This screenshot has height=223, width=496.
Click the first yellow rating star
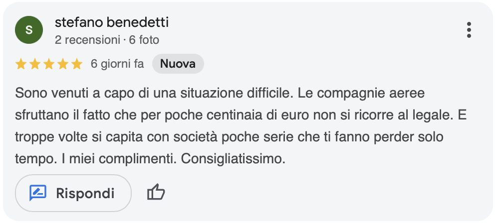21,64
